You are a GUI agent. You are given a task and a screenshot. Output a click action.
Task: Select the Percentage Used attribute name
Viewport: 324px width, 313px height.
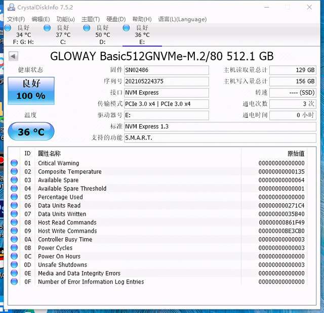pyautogui.click(x=60, y=197)
